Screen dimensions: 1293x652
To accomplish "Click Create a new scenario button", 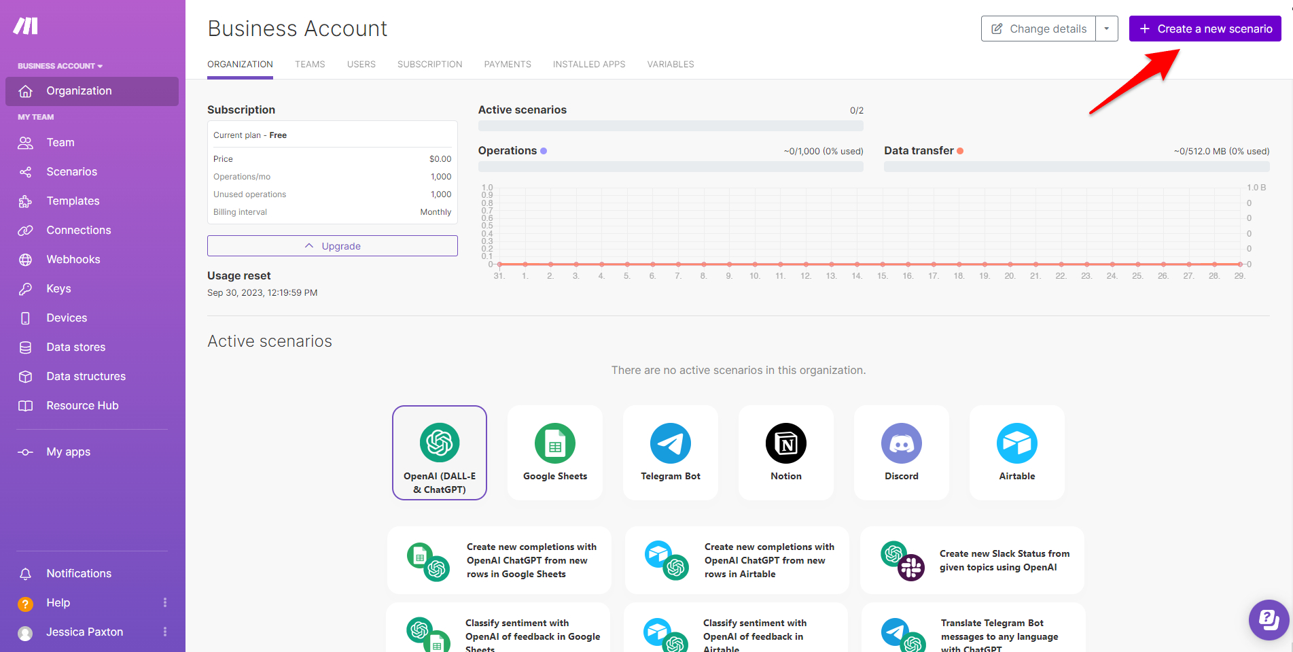I will click(1205, 29).
